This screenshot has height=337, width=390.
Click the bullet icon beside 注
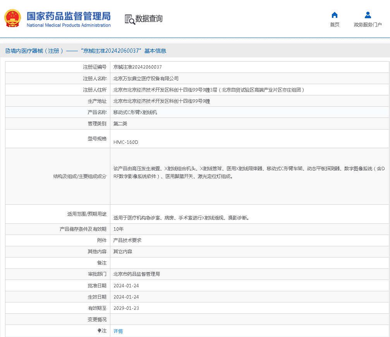[x=99, y=331]
